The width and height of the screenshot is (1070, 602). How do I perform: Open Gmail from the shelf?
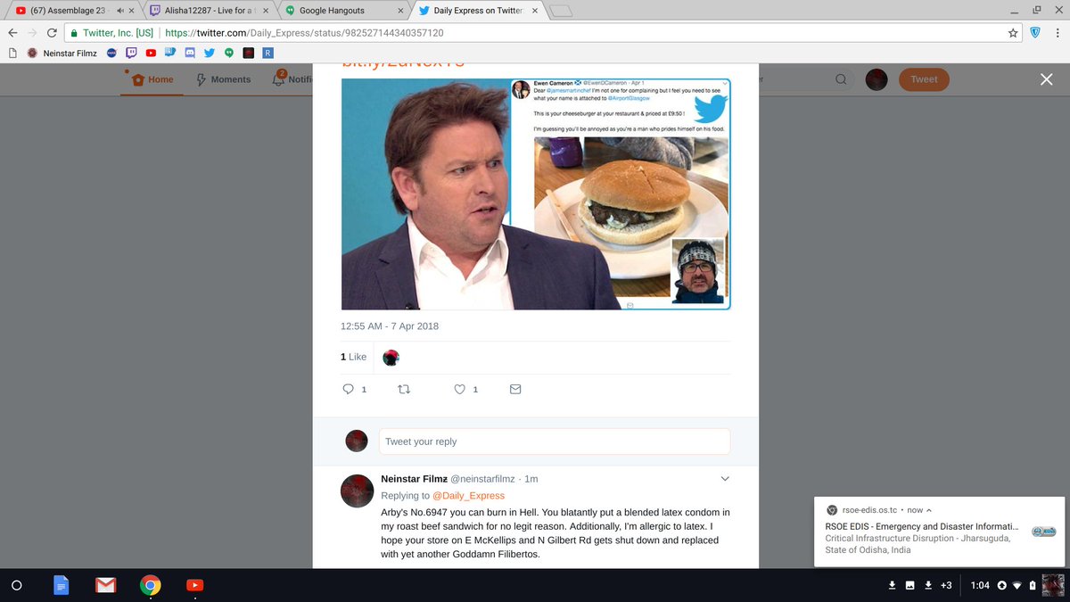pyautogui.click(x=106, y=586)
